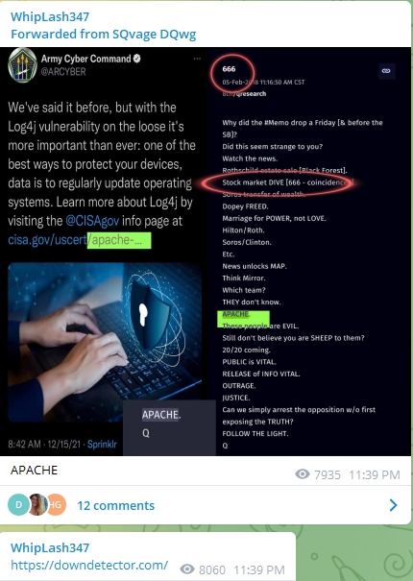This screenshot has height=581, width=413.
Task: Click the eye icon beside 8060 views
Action: pos(187,569)
